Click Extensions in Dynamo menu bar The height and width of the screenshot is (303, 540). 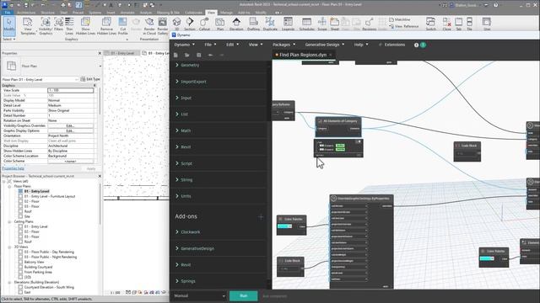(391, 45)
